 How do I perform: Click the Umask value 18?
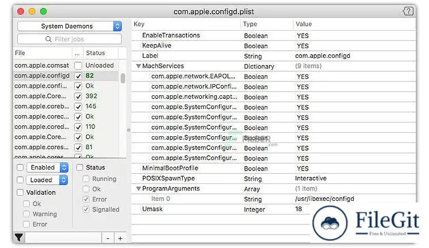click(299, 209)
